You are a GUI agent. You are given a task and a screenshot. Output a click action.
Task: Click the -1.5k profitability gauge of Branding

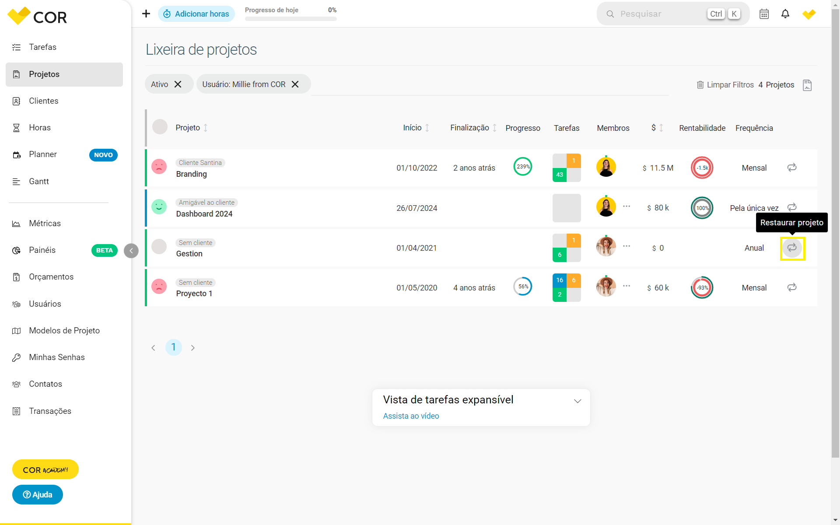[x=702, y=168]
